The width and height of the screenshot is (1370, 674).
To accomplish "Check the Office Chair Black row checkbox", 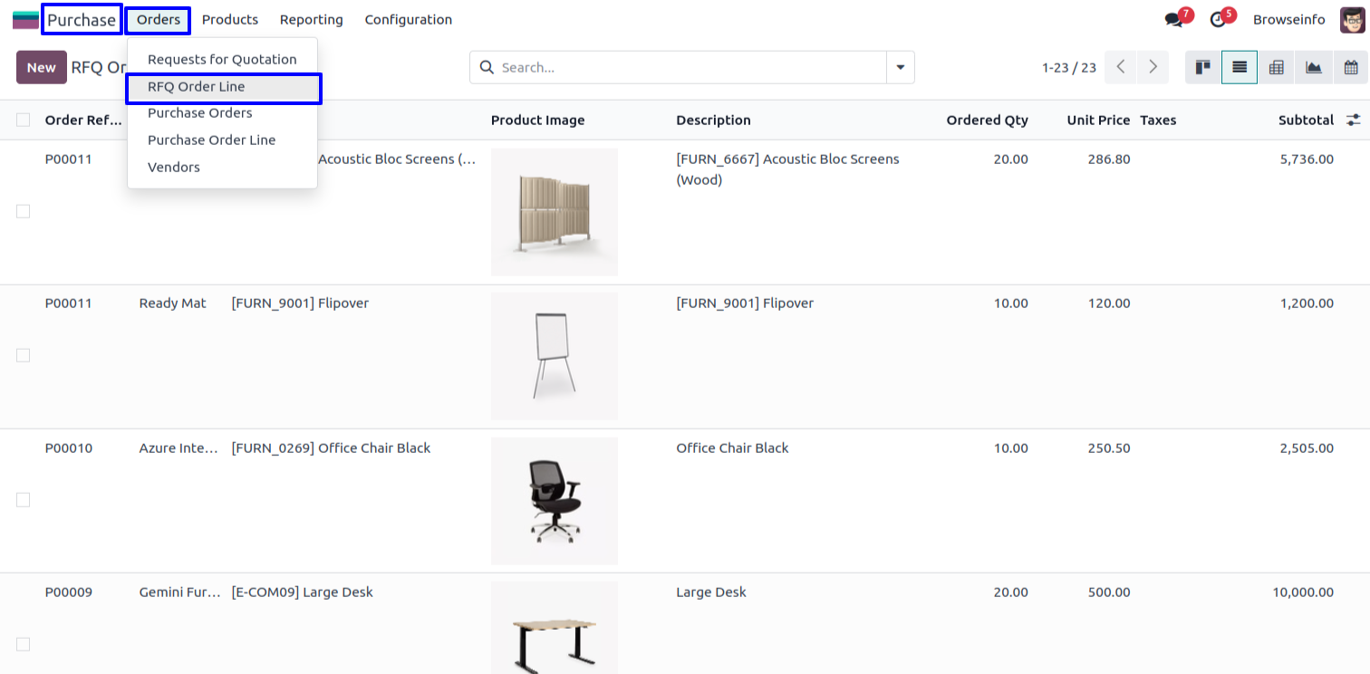I will tap(24, 500).
